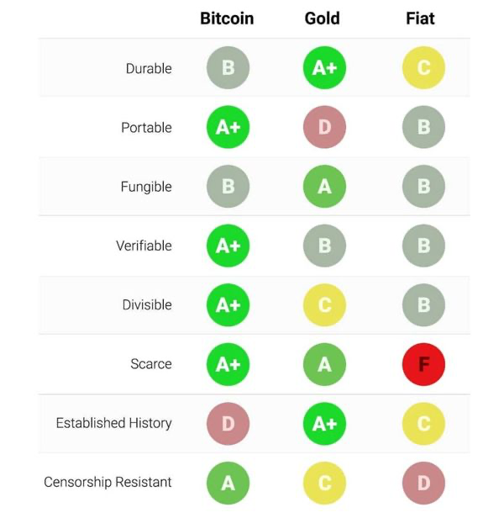Viewport: 504px width, 518px height.
Task: Click Bitcoin's Verifiable A+ grade circle
Action: (228, 246)
